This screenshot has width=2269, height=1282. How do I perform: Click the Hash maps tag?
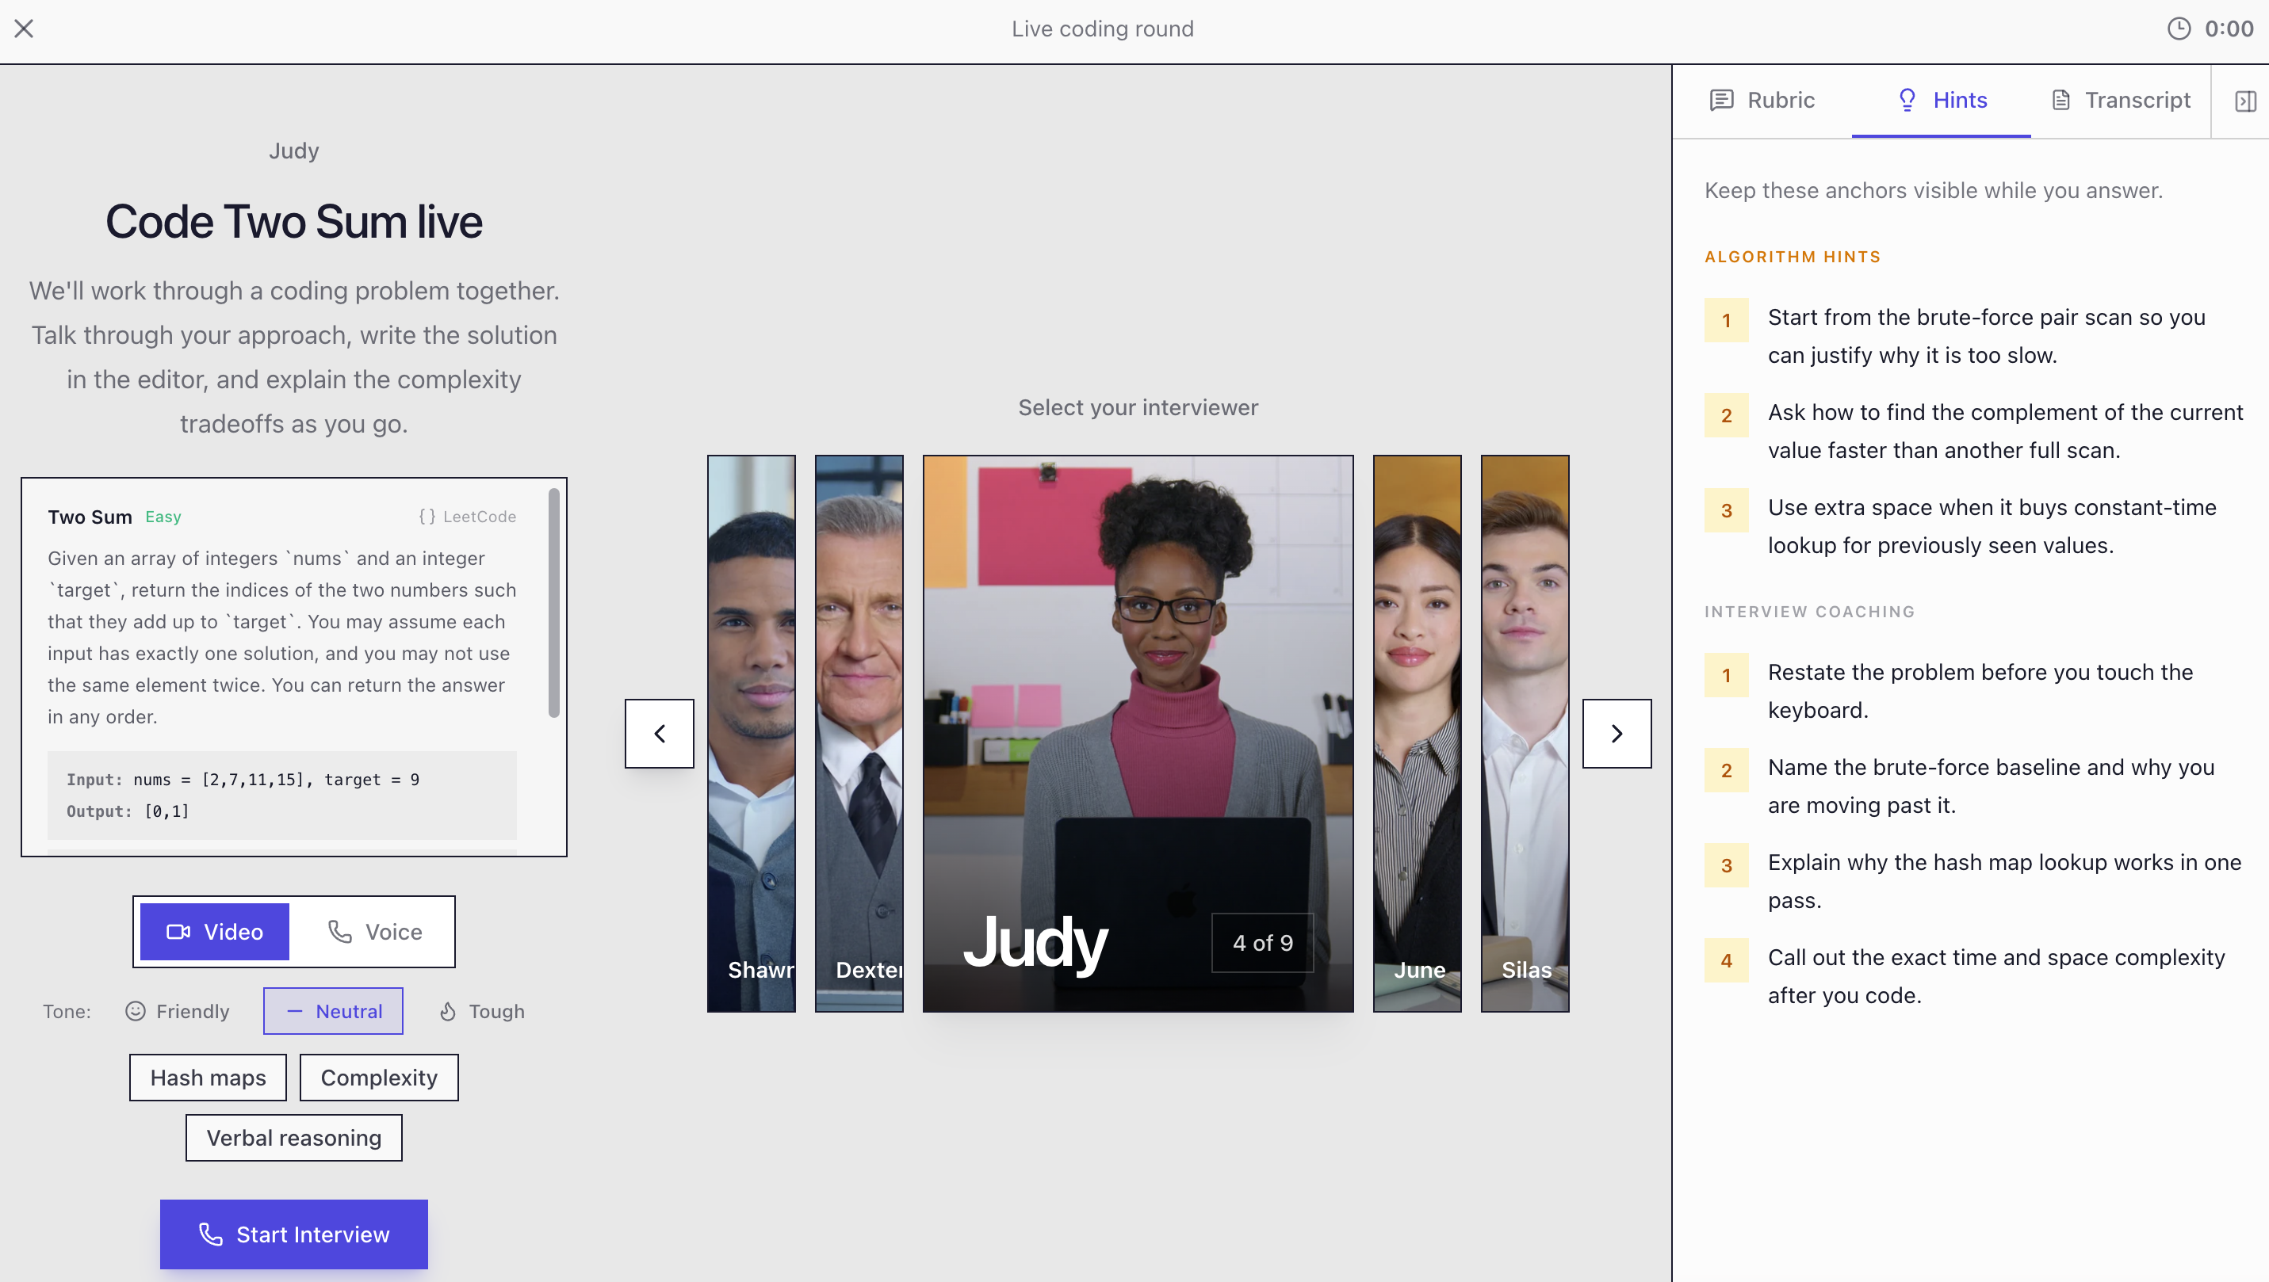pos(208,1077)
